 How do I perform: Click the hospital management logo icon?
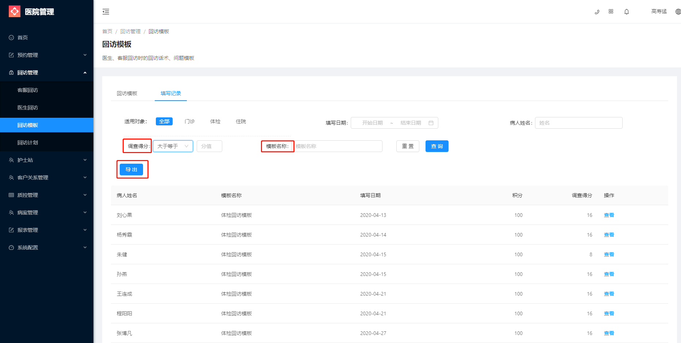(x=15, y=12)
